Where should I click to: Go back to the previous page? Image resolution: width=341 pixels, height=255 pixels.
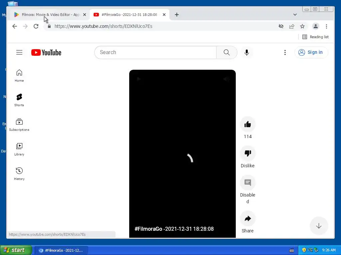pyautogui.click(x=15, y=26)
